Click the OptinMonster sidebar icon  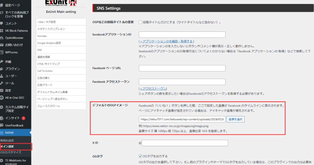pos(2,38)
